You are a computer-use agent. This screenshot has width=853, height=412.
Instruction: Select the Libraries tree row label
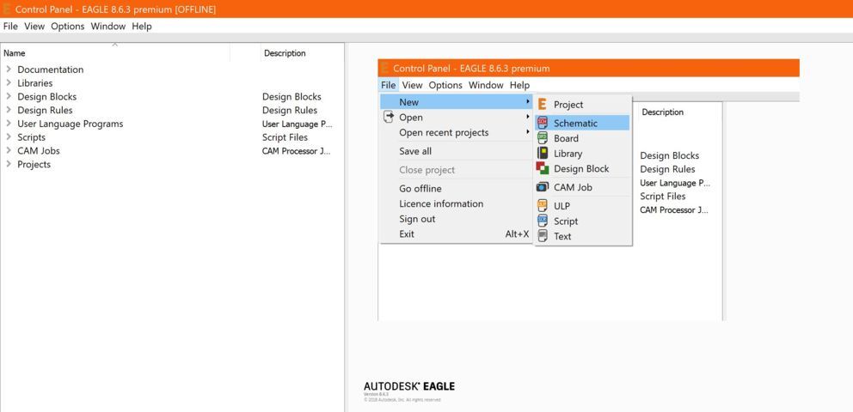coord(34,82)
